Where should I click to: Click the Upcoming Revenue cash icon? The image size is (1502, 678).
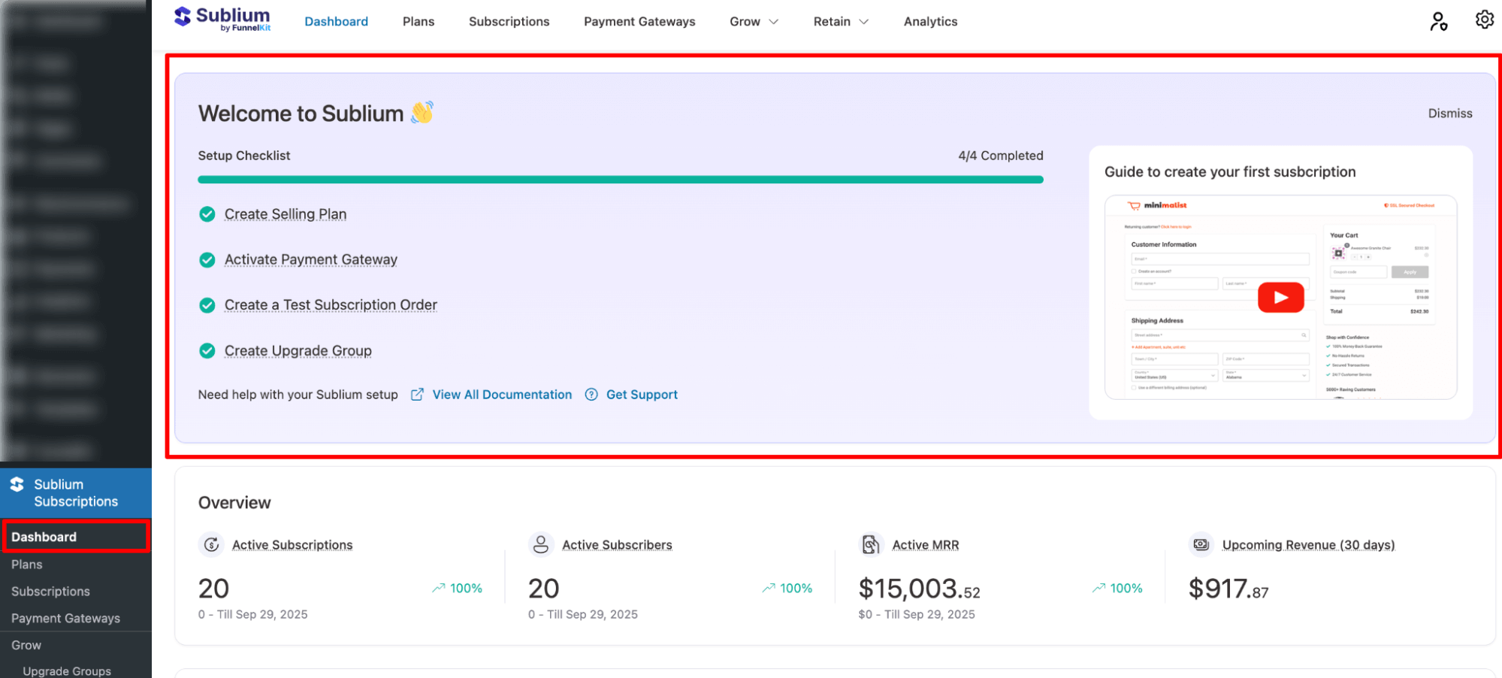click(1201, 544)
